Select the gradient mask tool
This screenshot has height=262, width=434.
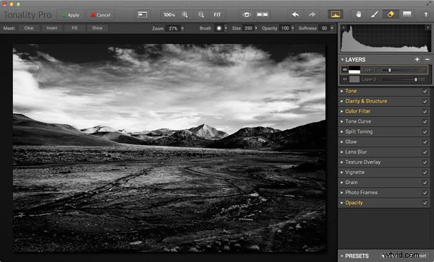click(407, 14)
